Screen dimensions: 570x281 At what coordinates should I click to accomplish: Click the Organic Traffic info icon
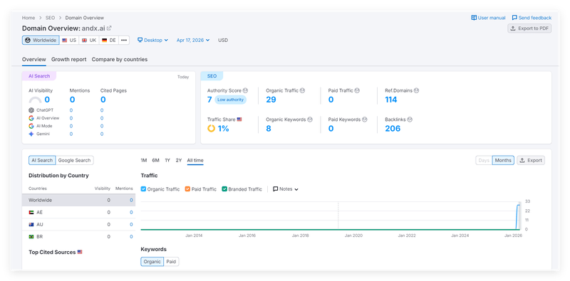[302, 90]
